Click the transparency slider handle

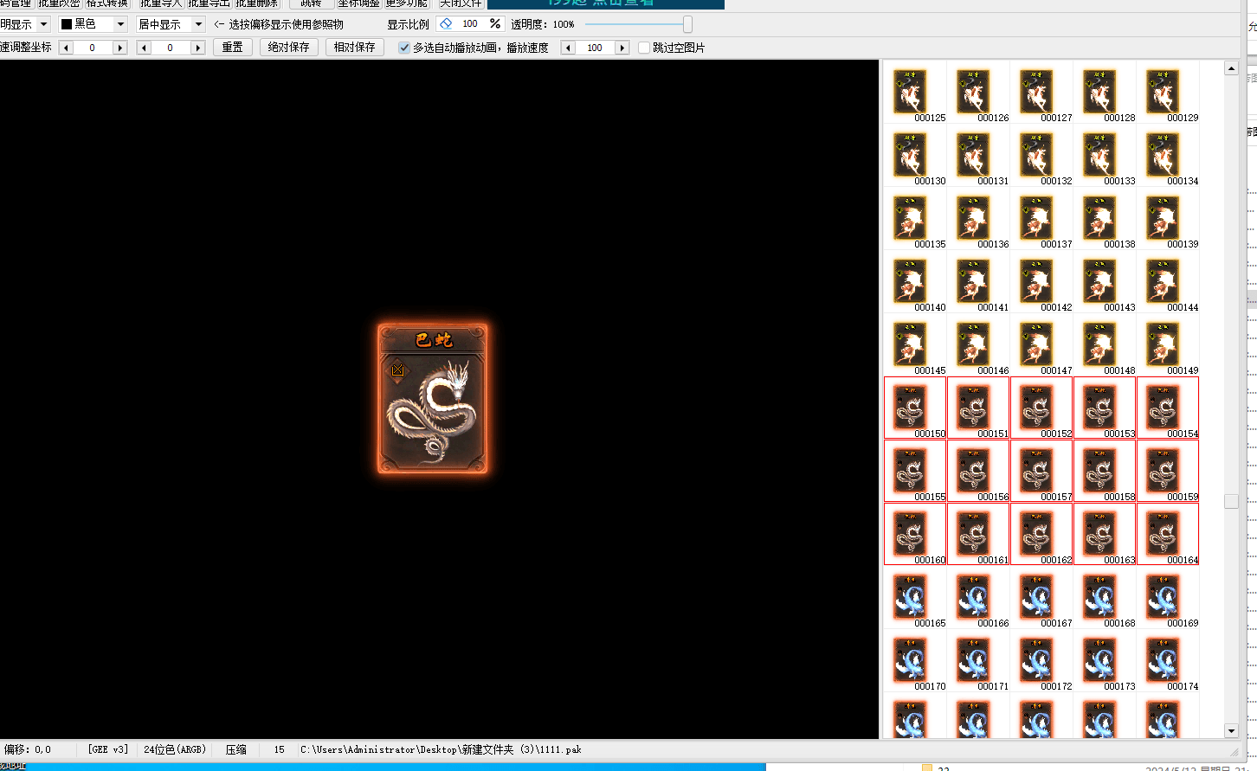click(x=687, y=24)
